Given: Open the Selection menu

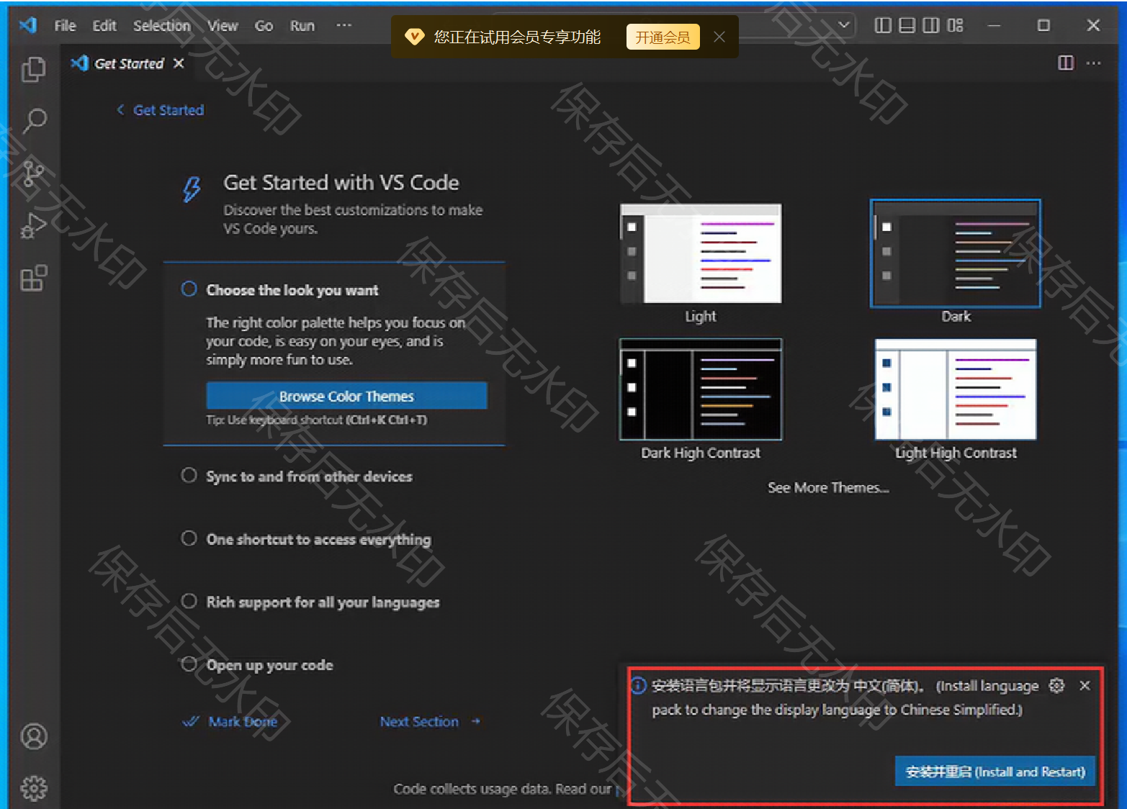Looking at the screenshot, I should coord(162,26).
